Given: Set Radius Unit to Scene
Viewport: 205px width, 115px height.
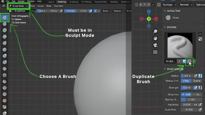Looking at the screenshot, I should pos(197,81).
